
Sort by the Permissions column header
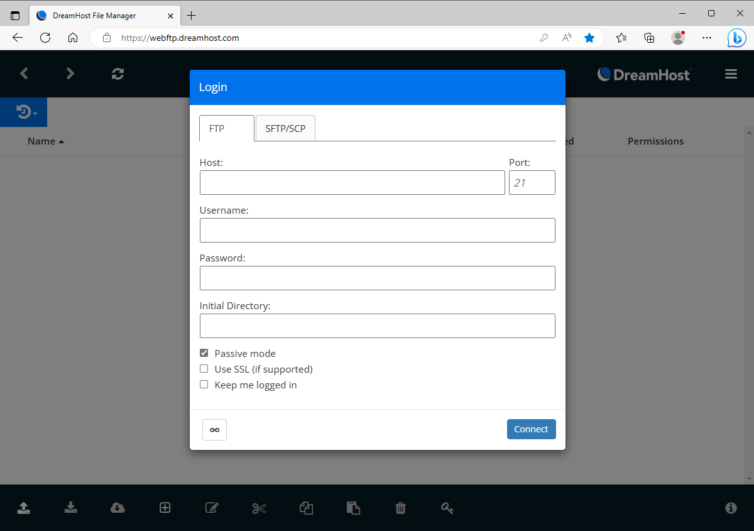pos(655,141)
